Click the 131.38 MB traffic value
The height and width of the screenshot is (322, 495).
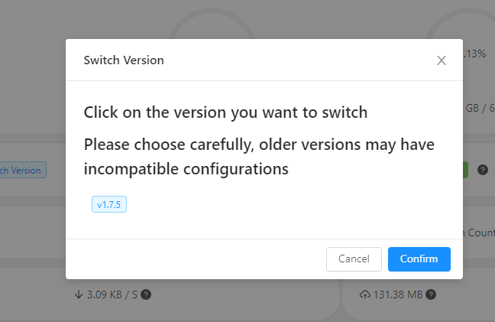[x=398, y=294]
